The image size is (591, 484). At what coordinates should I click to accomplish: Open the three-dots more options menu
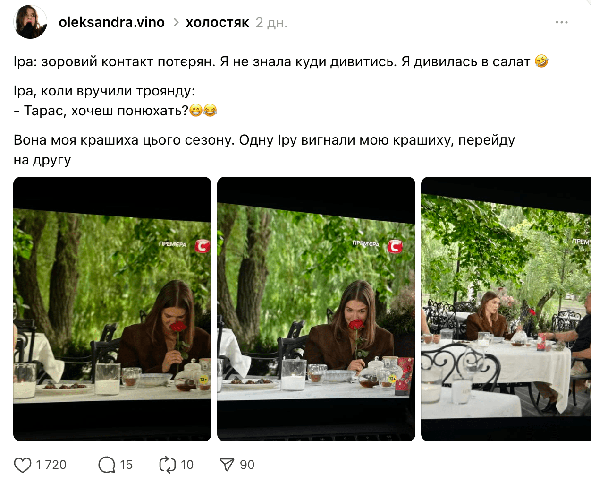click(562, 22)
